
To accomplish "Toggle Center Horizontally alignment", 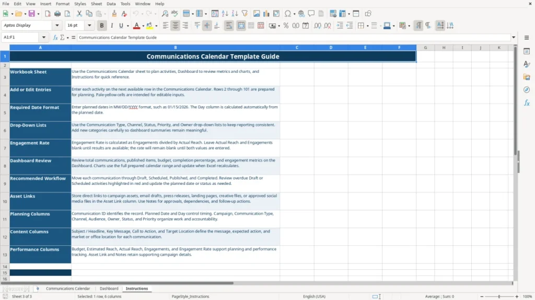I will (176, 26).
